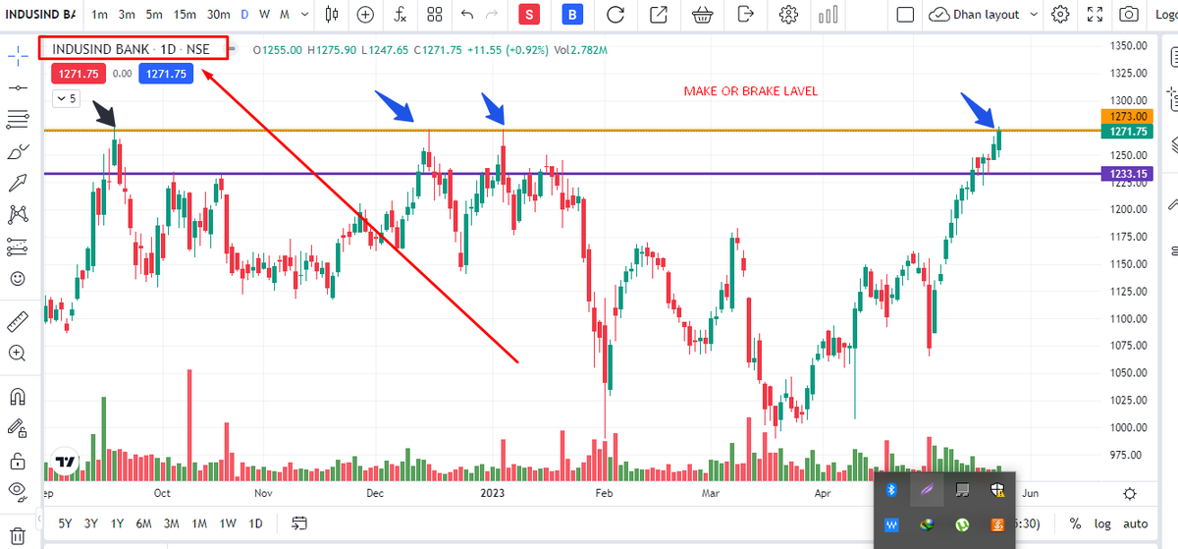The image size is (1178, 549).
Task: Select the brush drawing tool
Action: click(17, 151)
